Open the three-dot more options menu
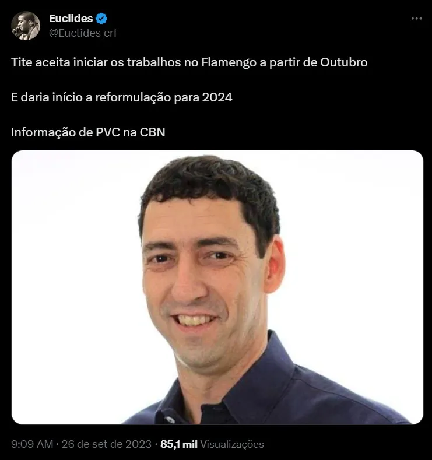Image resolution: width=432 pixels, height=460 pixels. click(x=416, y=19)
